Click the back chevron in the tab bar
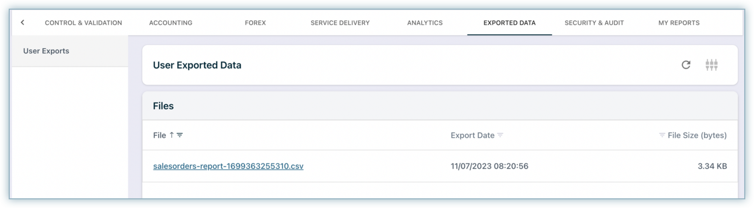 [x=22, y=22]
